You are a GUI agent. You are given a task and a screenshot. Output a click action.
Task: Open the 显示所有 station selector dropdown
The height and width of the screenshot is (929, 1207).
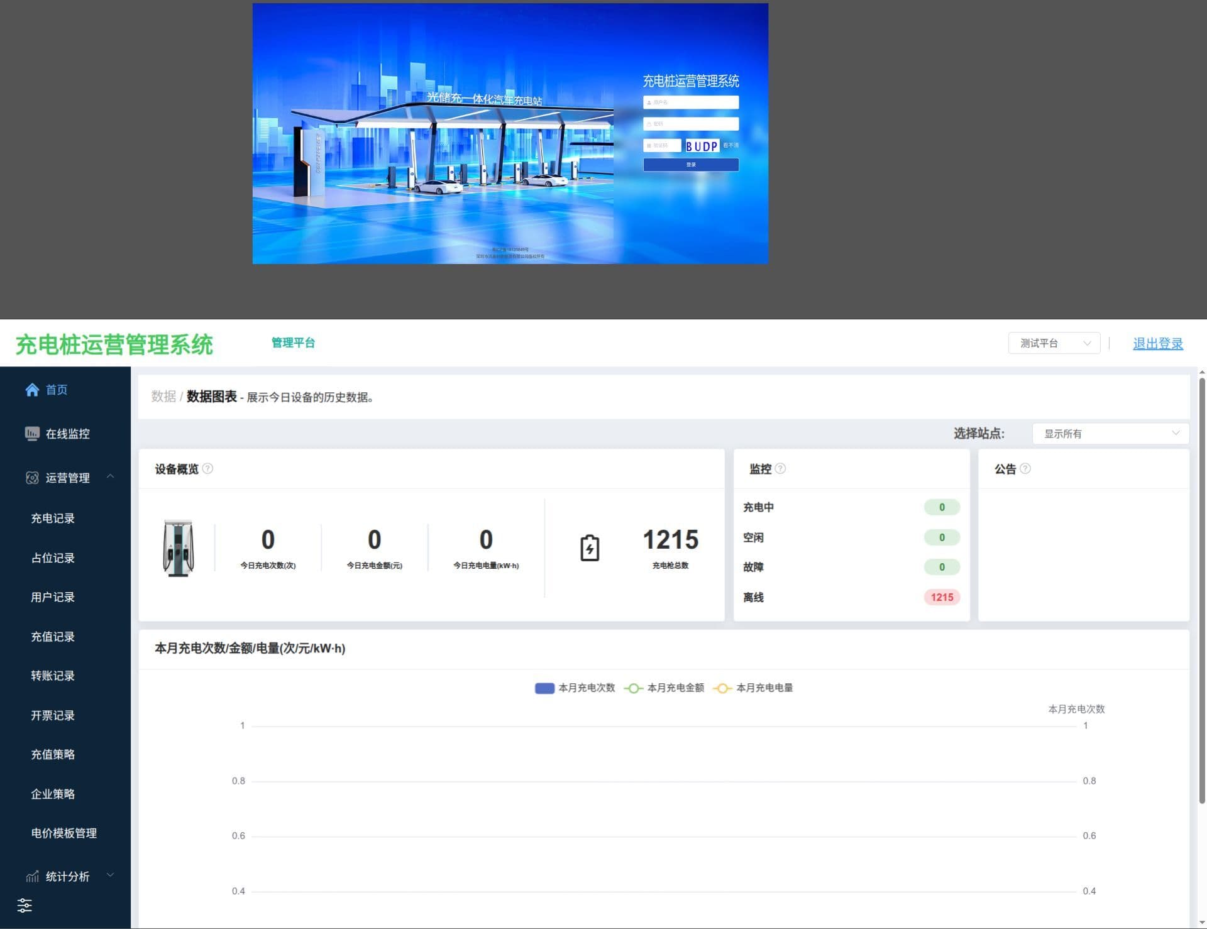click(1111, 434)
